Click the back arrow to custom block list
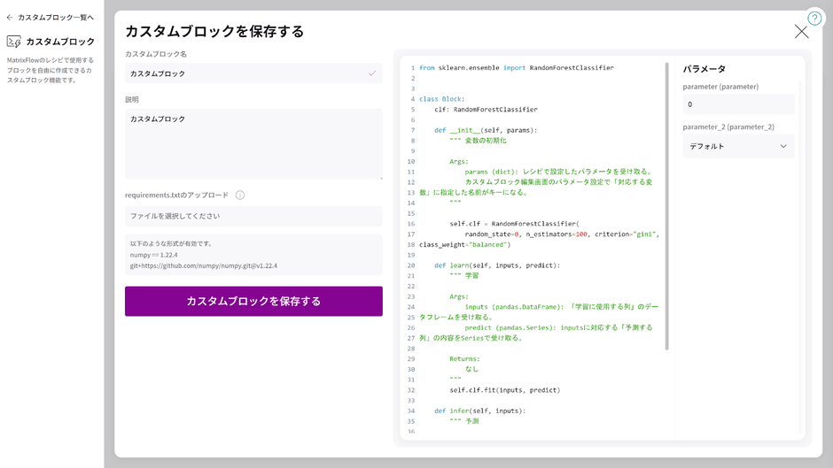Image resolution: width=833 pixels, height=468 pixels. point(10,18)
